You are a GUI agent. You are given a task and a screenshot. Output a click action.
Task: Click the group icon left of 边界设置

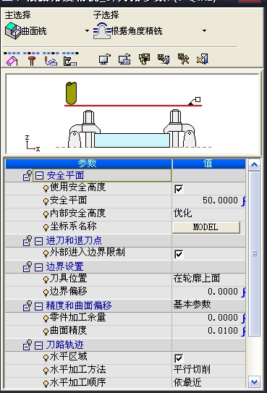pos(27,266)
